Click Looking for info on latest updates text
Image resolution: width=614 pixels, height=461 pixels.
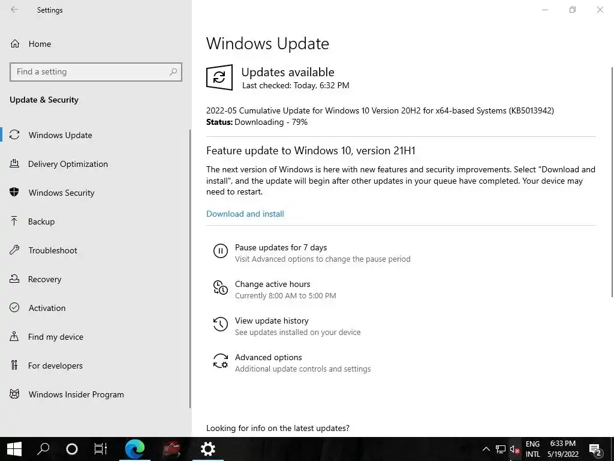tap(278, 428)
